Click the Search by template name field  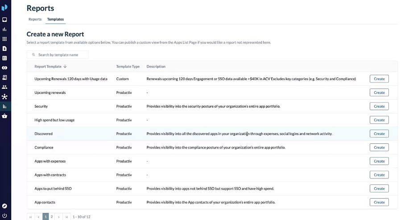coord(58,55)
